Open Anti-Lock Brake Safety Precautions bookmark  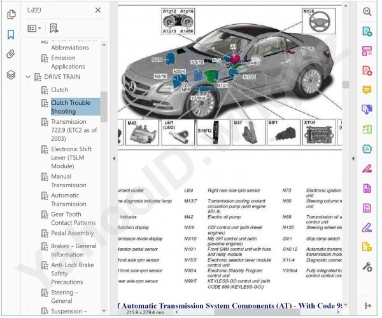[72, 274]
